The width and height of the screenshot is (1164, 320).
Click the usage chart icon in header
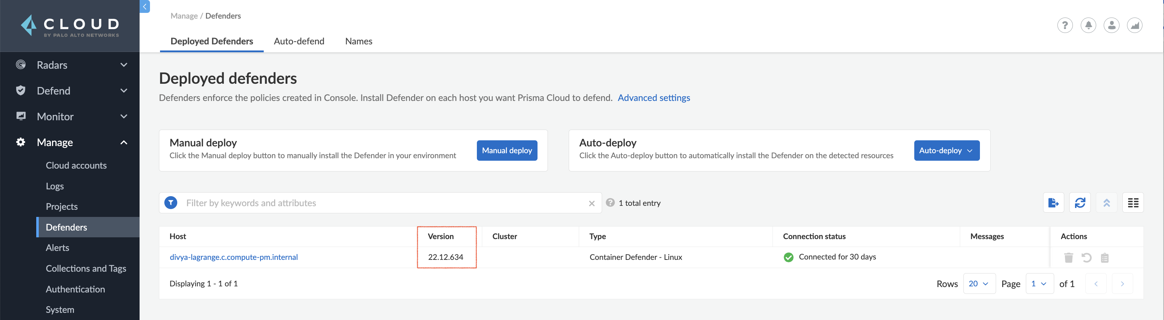(1134, 25)
